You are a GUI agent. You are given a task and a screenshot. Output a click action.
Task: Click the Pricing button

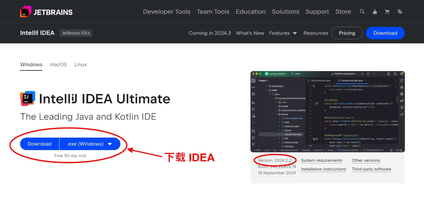tap(347, 33)
